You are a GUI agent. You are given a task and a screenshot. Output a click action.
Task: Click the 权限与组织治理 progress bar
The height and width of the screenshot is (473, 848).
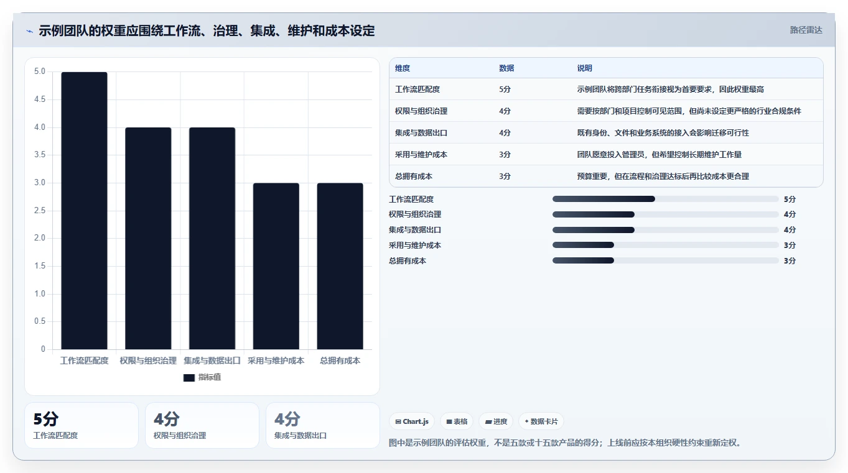coord(666,214)
